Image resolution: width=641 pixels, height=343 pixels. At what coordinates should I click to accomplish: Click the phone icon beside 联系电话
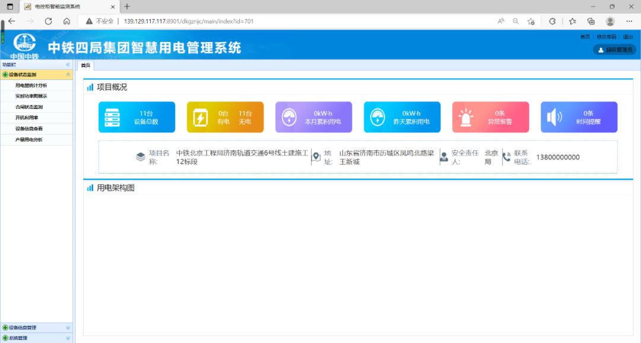point(506,157)
